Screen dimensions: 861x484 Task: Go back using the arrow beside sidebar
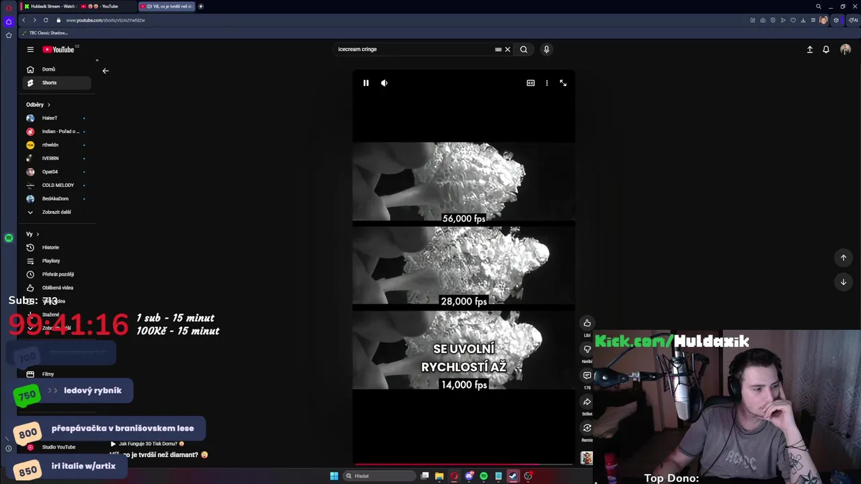pos(106,71)
